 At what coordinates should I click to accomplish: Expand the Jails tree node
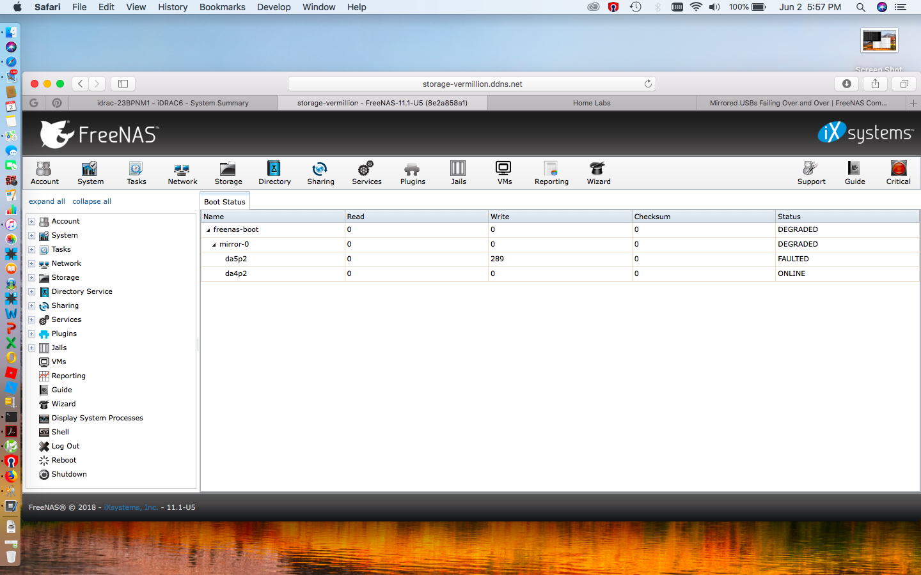click(x=31, y=348)
